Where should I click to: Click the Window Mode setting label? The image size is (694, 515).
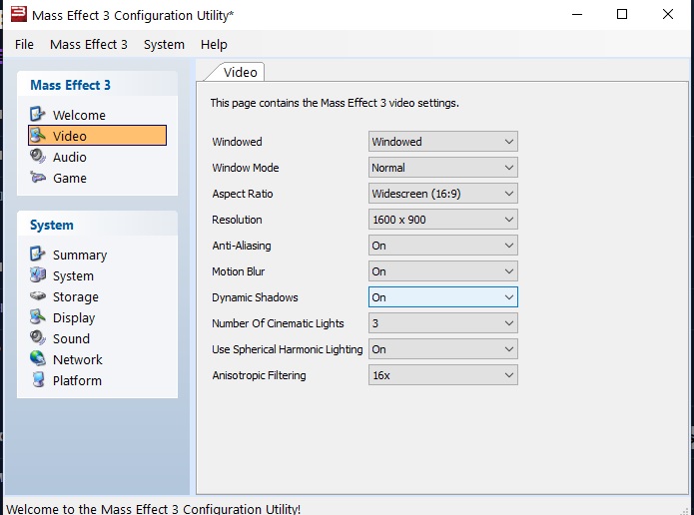pyautogui.click(x=246, y=168)
